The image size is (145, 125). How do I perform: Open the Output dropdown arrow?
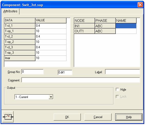51,97
